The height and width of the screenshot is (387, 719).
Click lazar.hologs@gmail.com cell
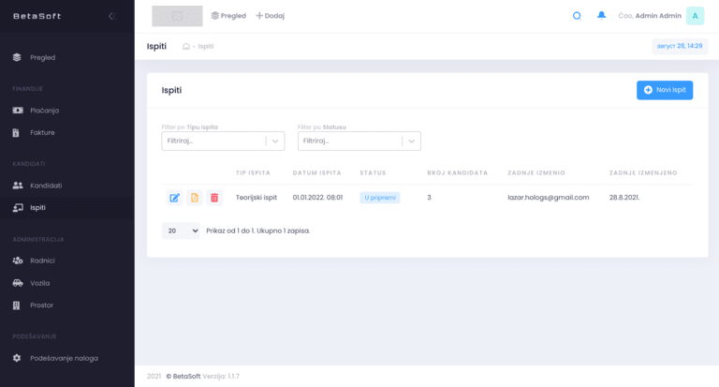click(x=548, y=198)
